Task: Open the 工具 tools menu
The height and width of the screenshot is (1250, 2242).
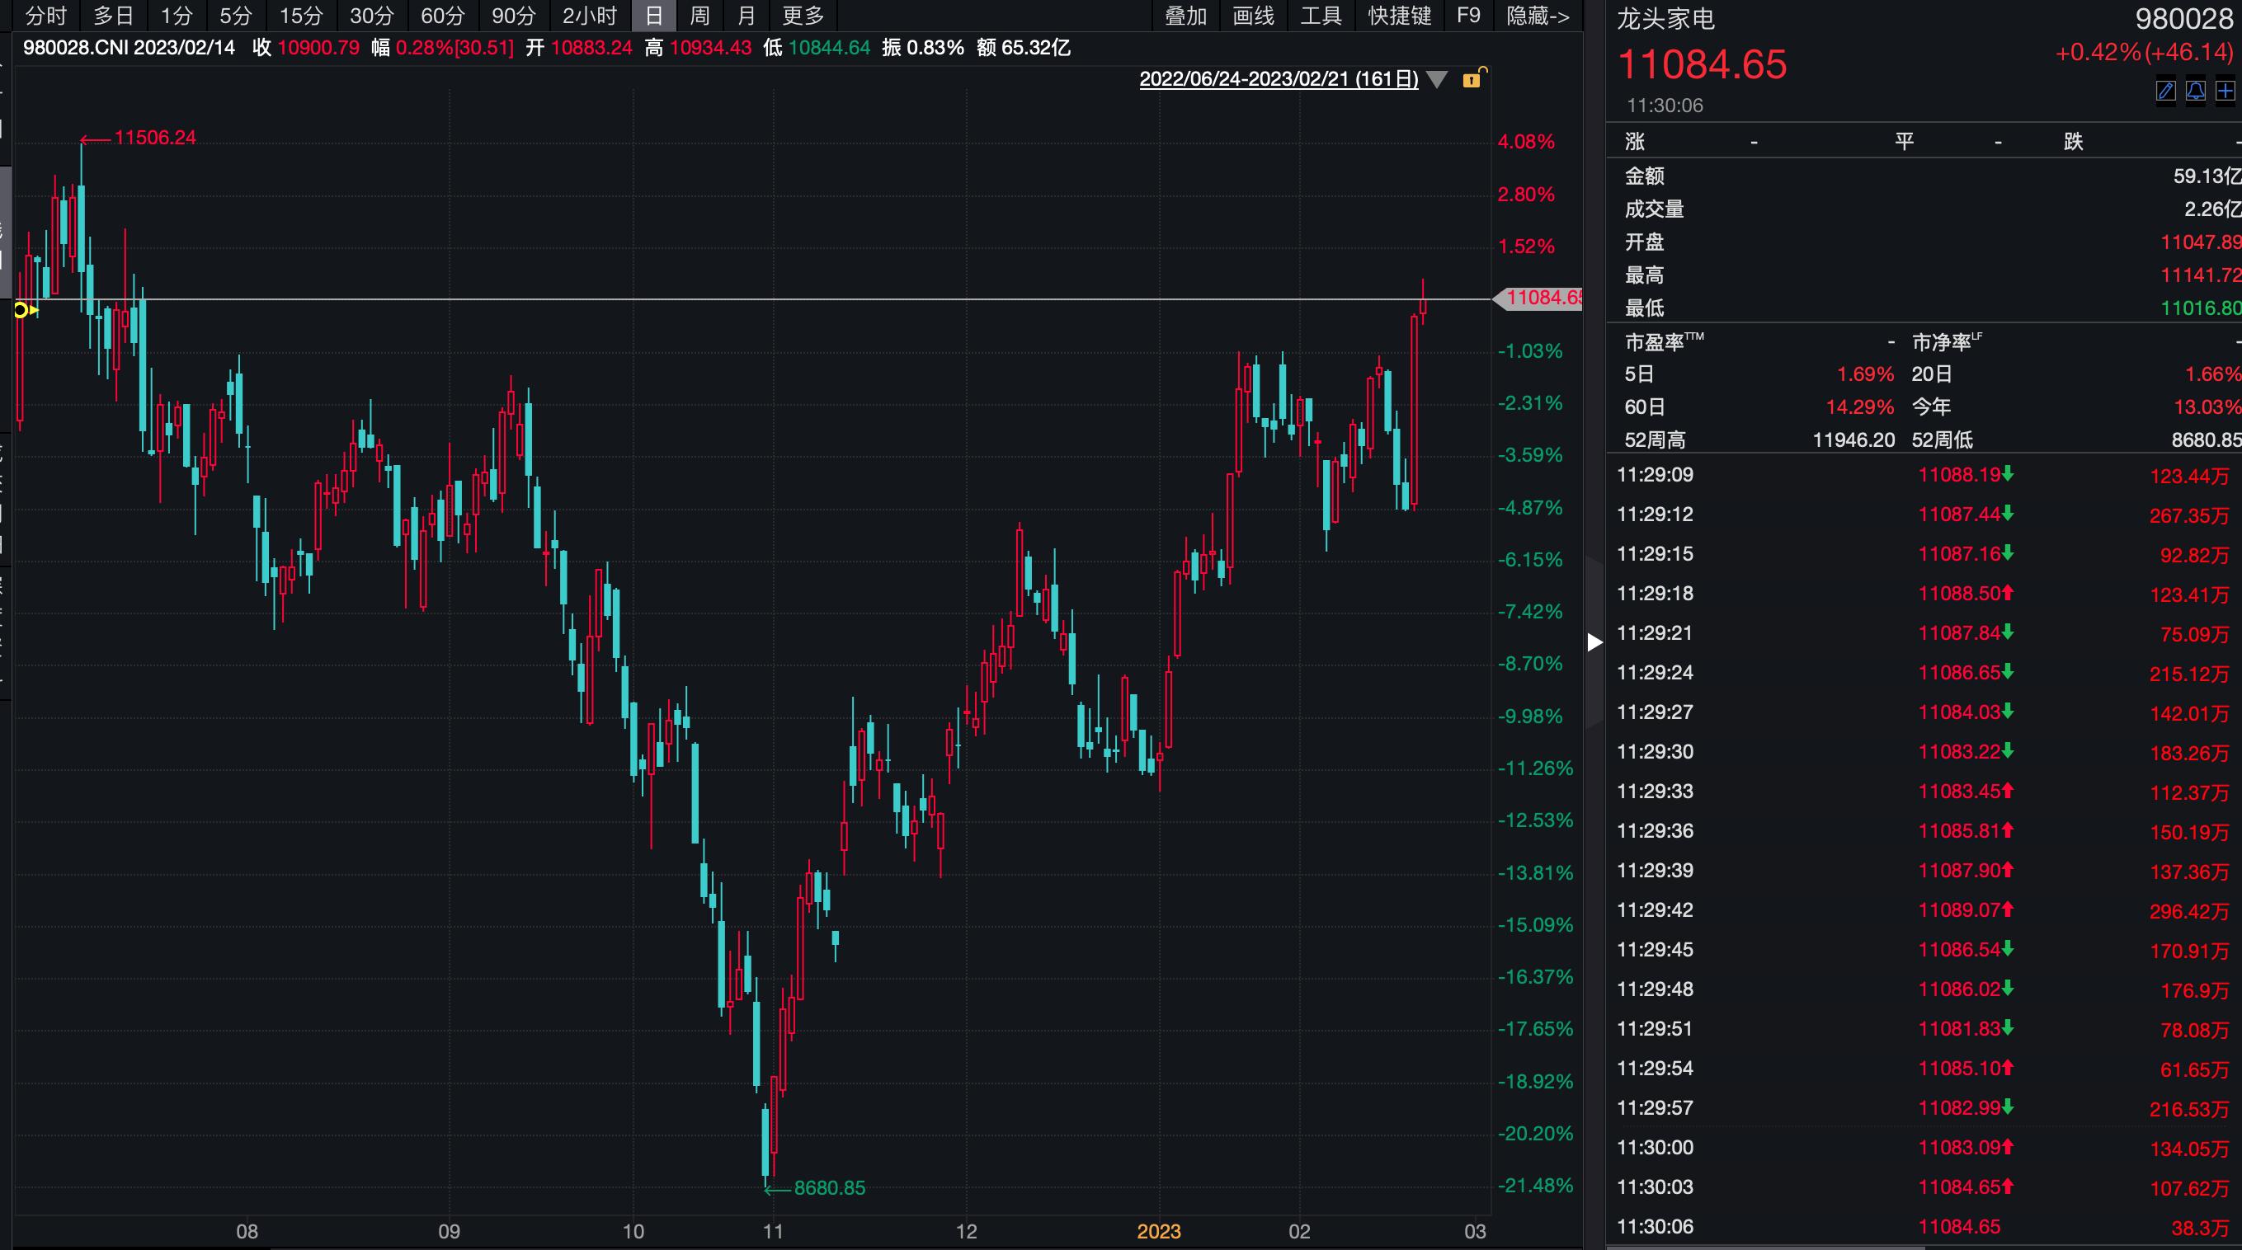Action: [1321, 16]
